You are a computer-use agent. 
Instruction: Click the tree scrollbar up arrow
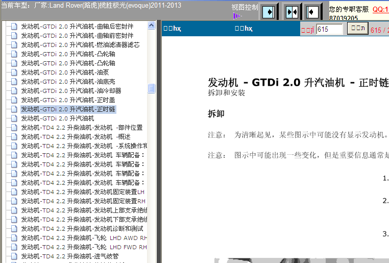(151, 26)
